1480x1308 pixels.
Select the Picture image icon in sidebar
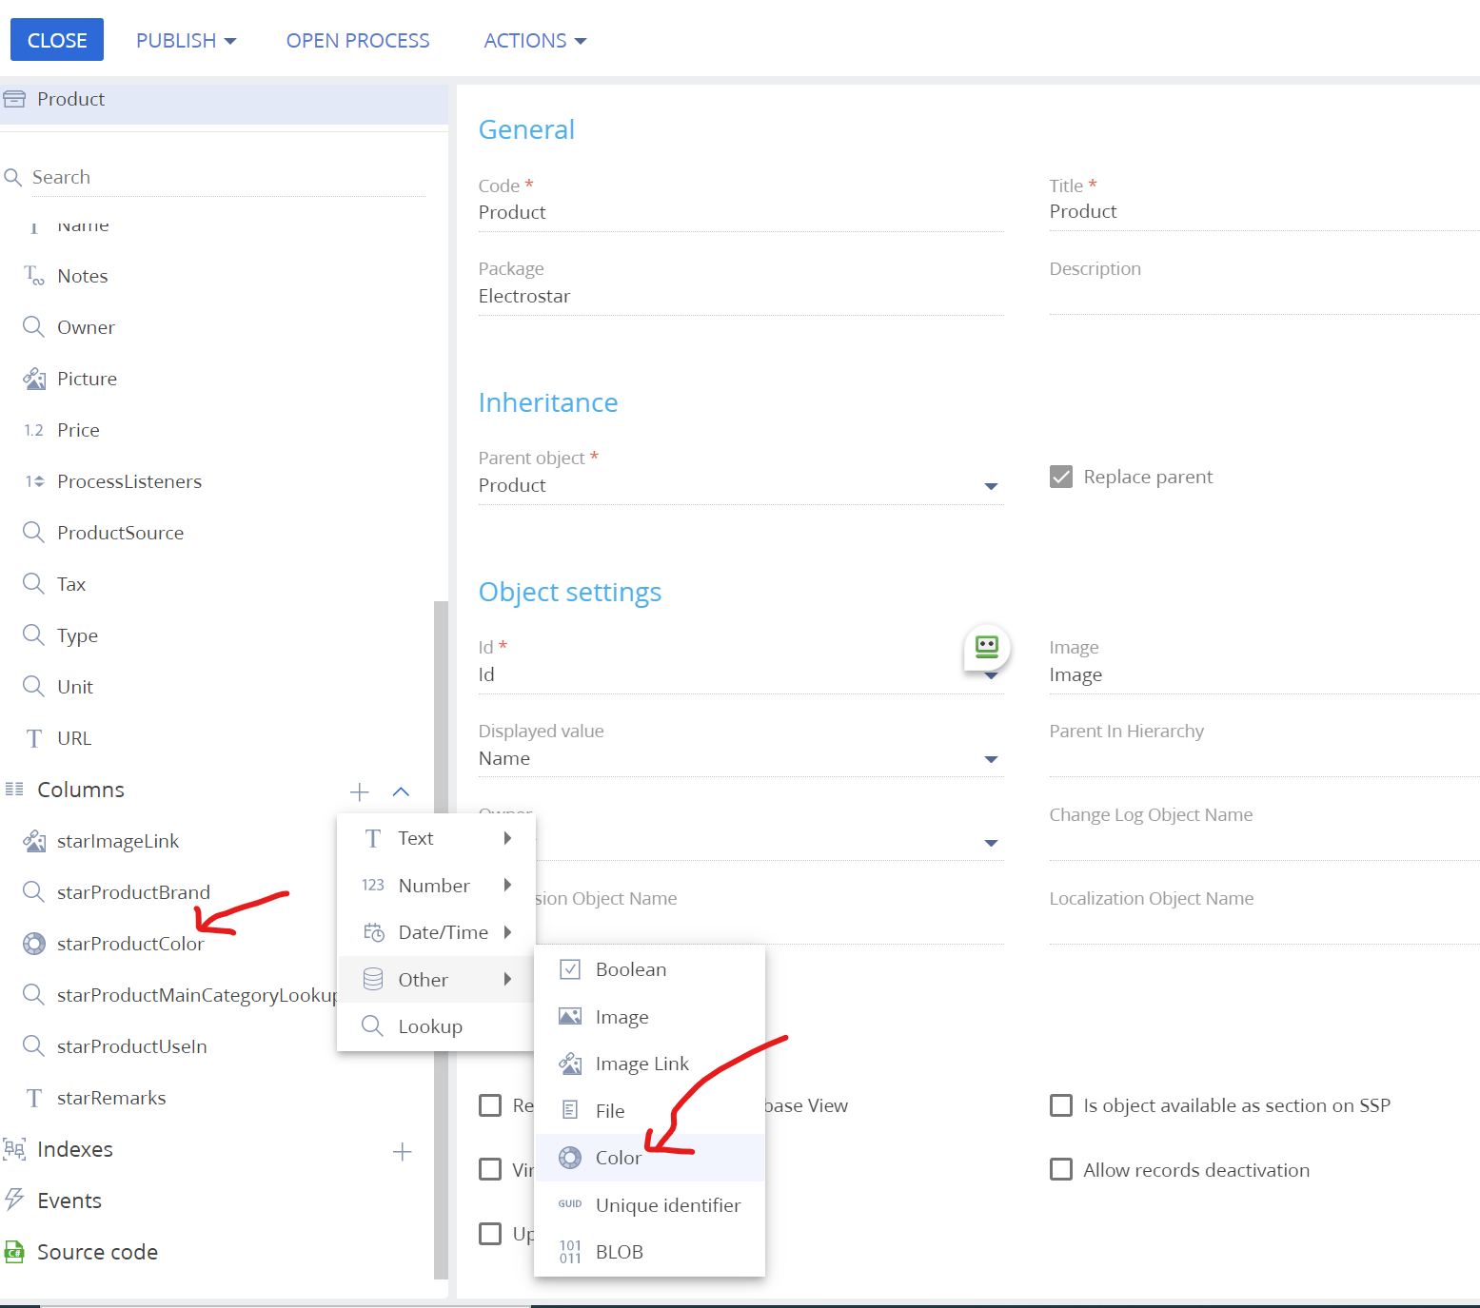pos(34,378)
